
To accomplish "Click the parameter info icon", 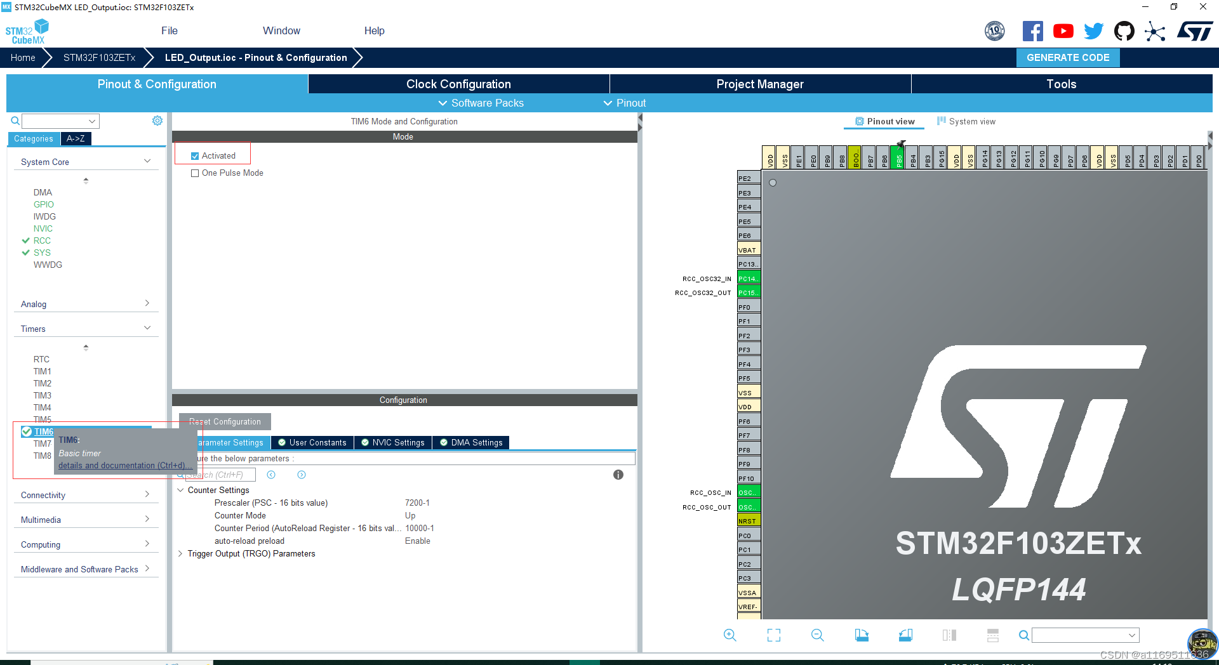I will point(618,475).
